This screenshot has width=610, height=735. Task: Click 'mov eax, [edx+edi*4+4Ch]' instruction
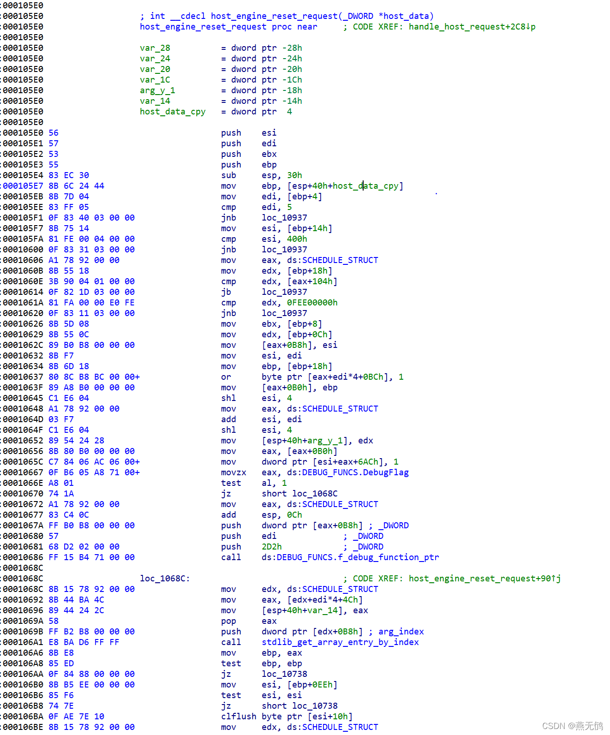pyautogui.click(x=292, y=600)
